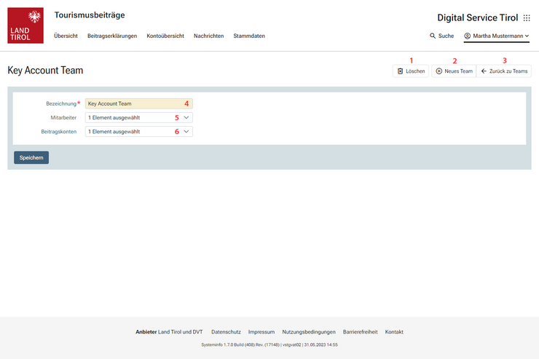Click the back arrow to Teams
This screenshot has width=539, height=359.
[x=484, y=71]
